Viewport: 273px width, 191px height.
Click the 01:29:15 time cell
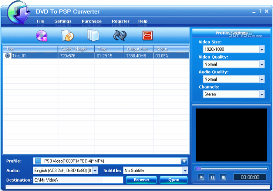pyautogui.click(x=109, y=56)
